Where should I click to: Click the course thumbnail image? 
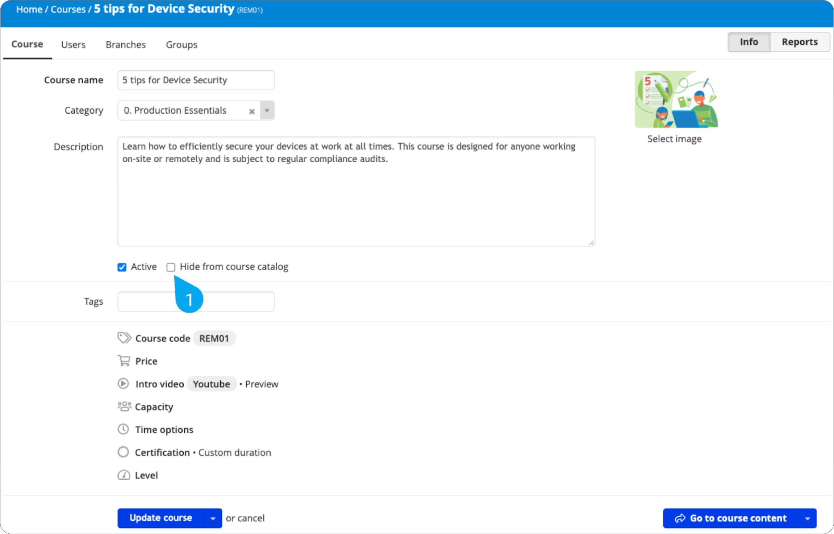pos(676,99)
